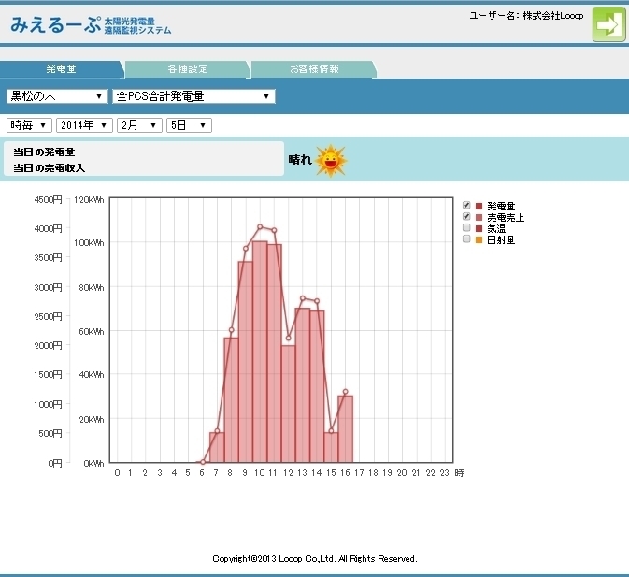Click the 気温 legend color marker
This screenshot has width=629, height=577.
point(479,228)
